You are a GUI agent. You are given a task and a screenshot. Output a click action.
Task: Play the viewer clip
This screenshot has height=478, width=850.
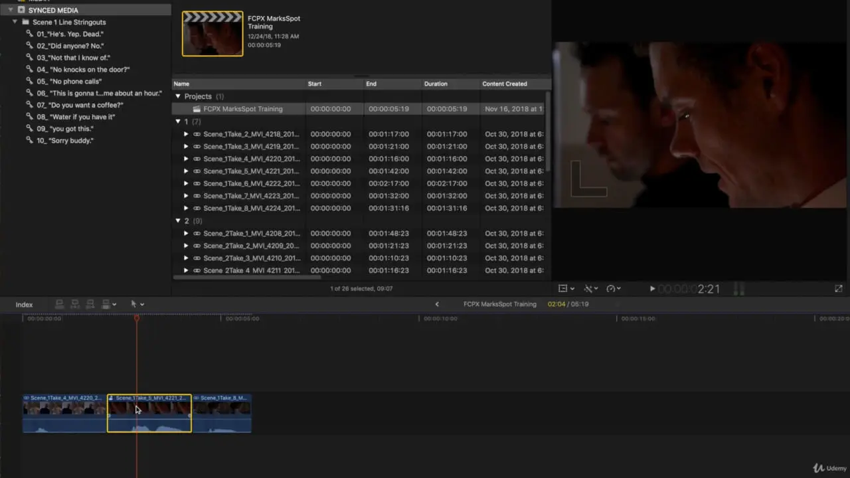click(652, 289)
